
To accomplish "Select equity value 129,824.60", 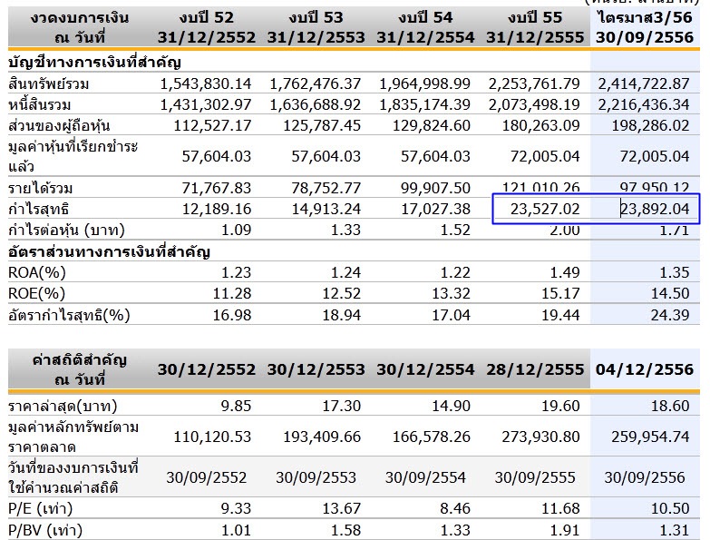I will (x=432, y=125).
